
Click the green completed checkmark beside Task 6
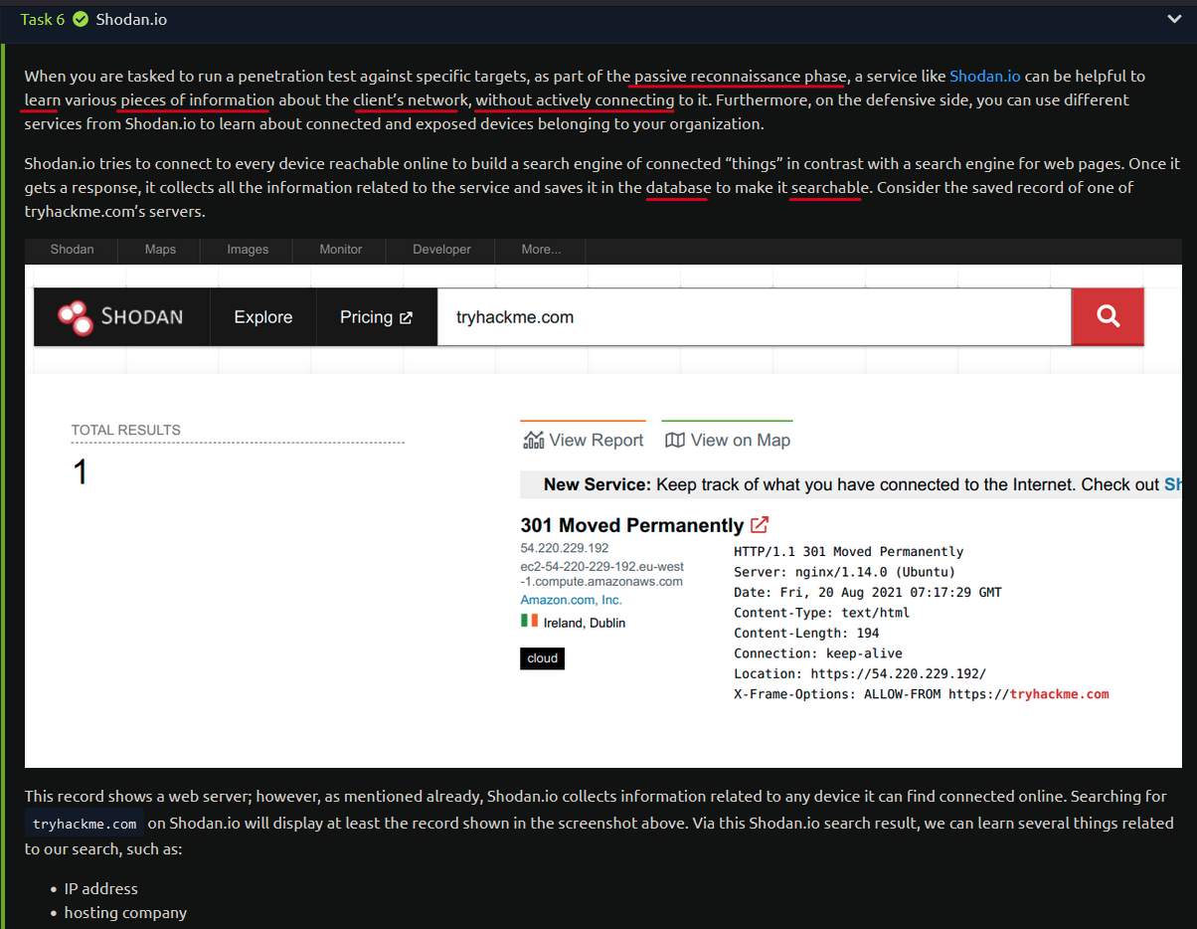click(81, 20)
